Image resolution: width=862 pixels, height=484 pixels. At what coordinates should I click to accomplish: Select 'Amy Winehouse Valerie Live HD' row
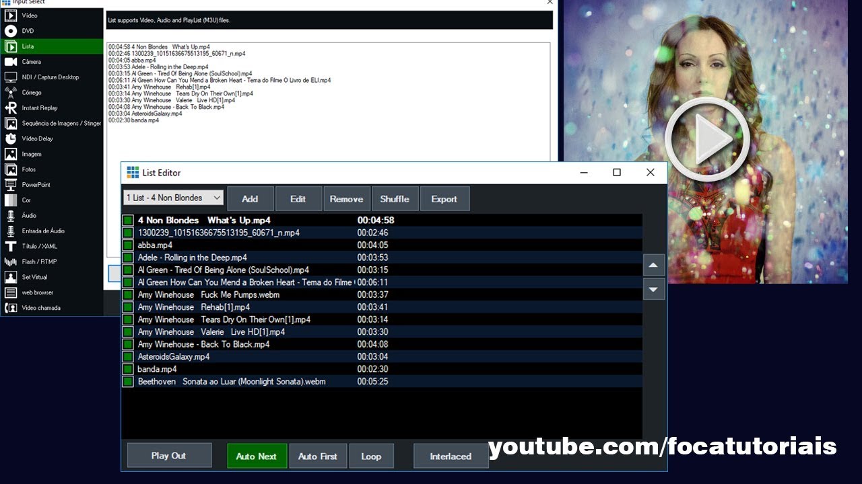point(382,332)
